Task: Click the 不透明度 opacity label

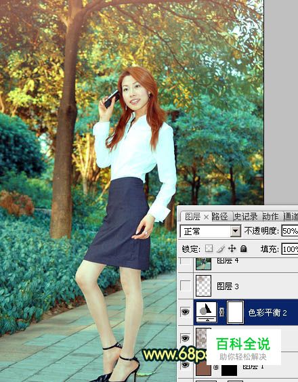Action: pyautogui.click(x=261, y=231)
